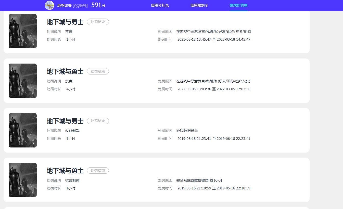343x209 pixels.
Task: Click the game thumbnail on the bottom punishment card
Action: pos(22,180)
